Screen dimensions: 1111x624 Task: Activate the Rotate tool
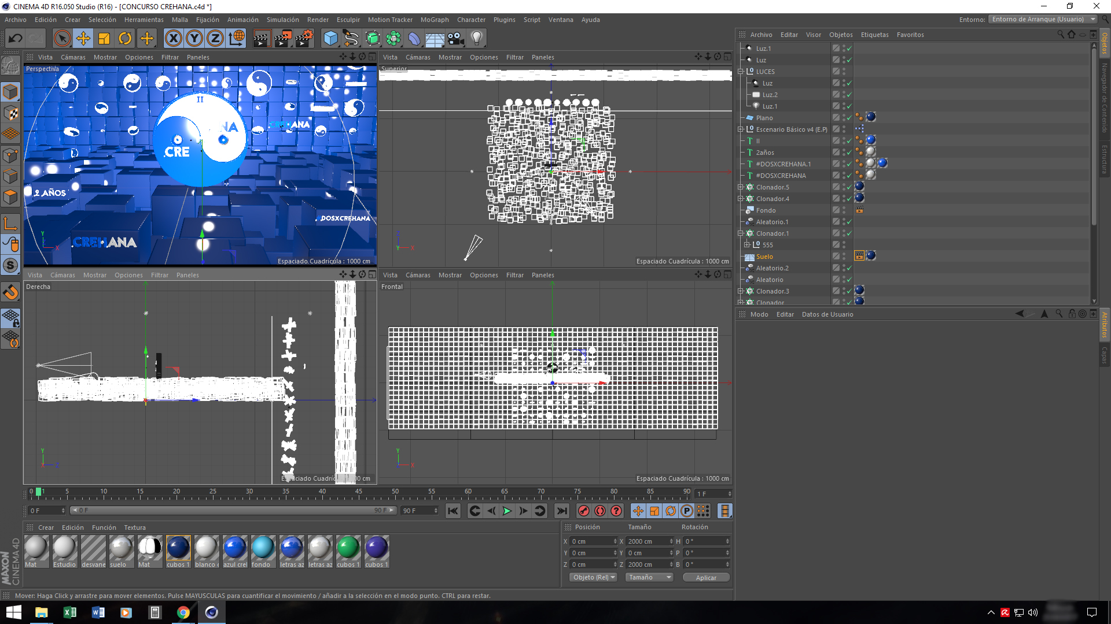pyautogui.click(x=125, y=39)
